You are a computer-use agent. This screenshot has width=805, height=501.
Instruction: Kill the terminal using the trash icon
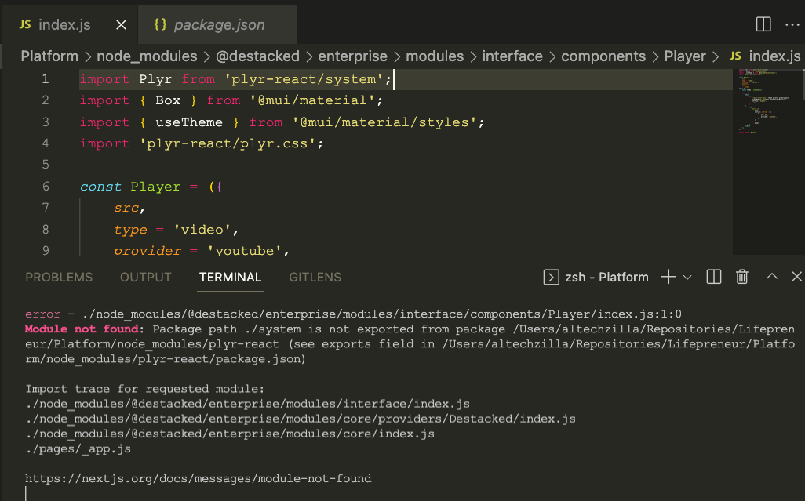tap(741, 276)
